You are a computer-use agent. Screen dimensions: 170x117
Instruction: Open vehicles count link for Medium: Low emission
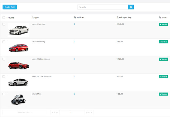coord(75,76)
